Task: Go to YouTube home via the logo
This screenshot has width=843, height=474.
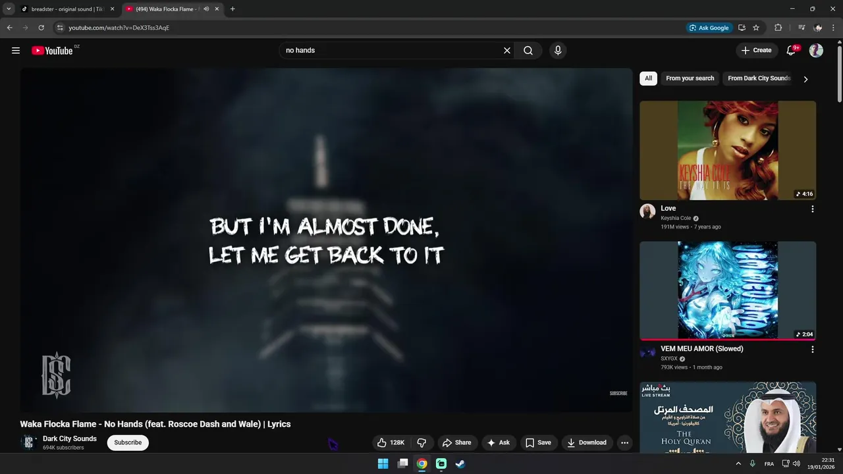Action: pos(52,51)
